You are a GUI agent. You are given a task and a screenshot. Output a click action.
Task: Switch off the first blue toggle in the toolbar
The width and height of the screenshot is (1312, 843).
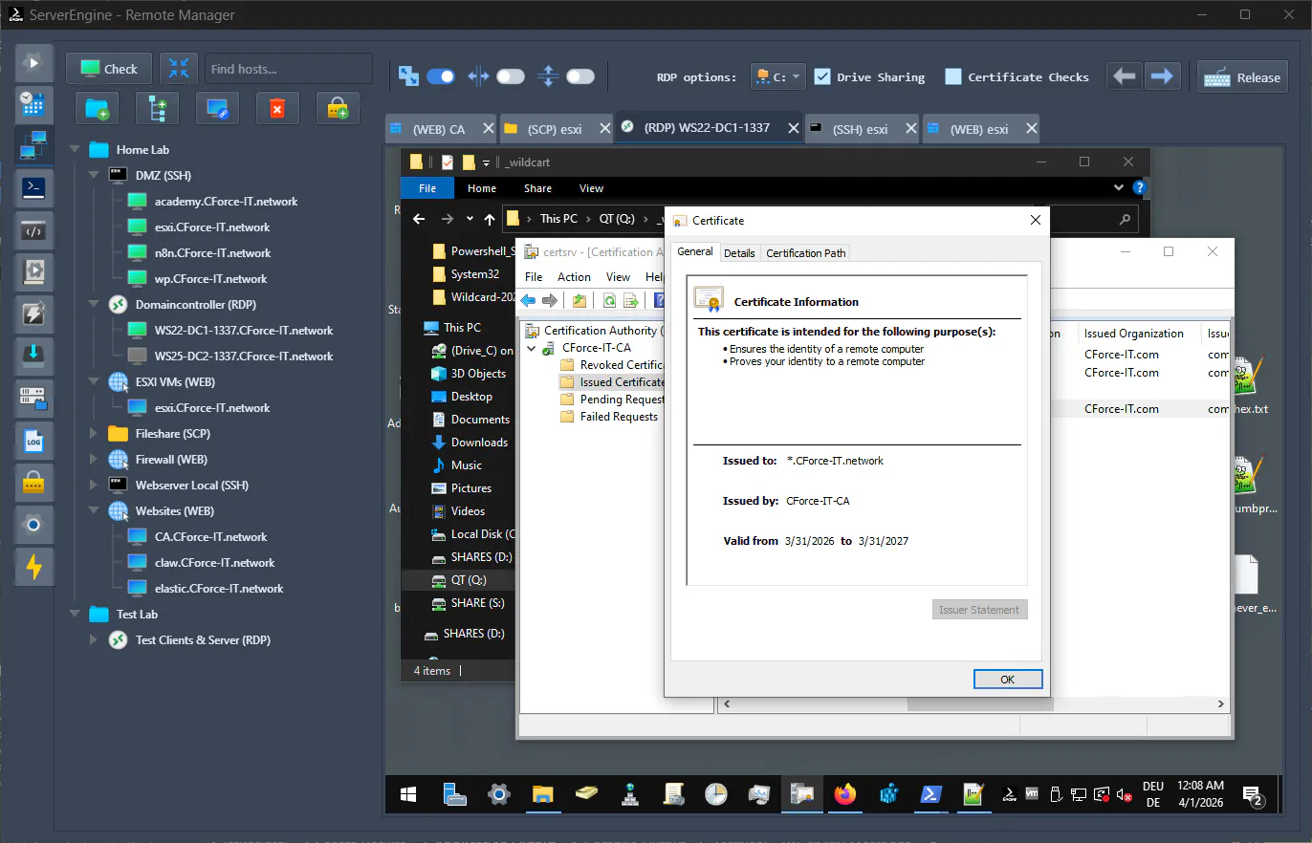[x=441, y=76]
